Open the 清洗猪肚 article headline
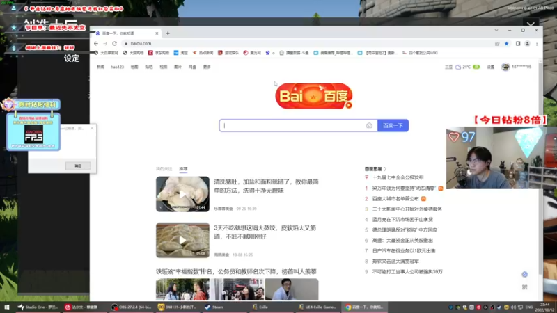The image size is (557, 313). click(267, 186)
